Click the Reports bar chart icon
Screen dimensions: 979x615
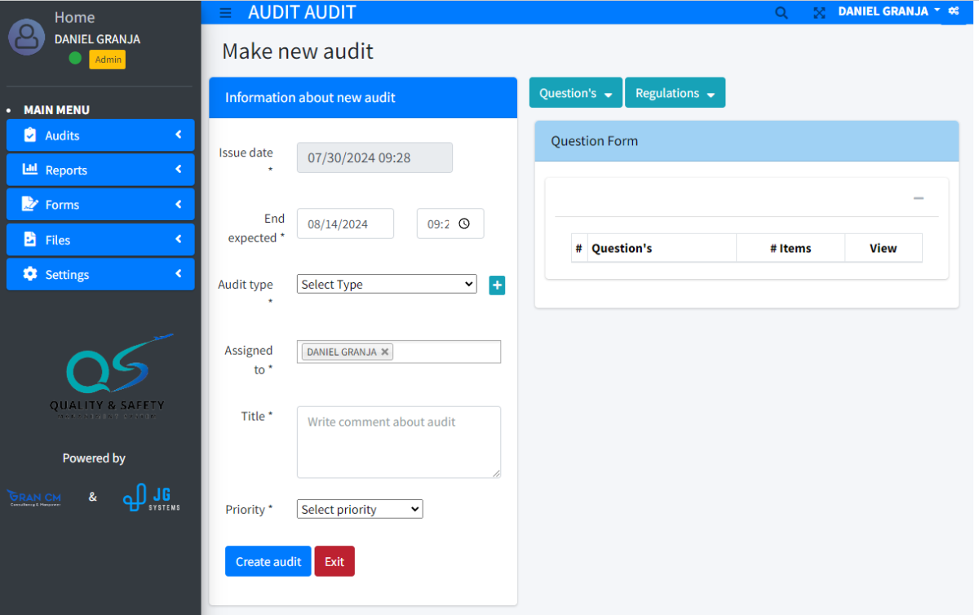pos(30,170)
